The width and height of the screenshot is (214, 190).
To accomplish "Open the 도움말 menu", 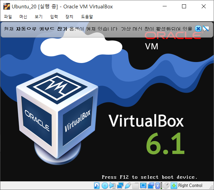I will [x=87, y=17].
